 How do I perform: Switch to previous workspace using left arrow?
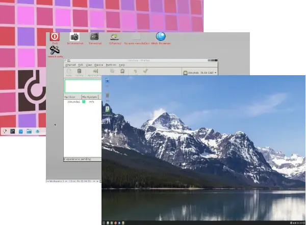[48, 182]
